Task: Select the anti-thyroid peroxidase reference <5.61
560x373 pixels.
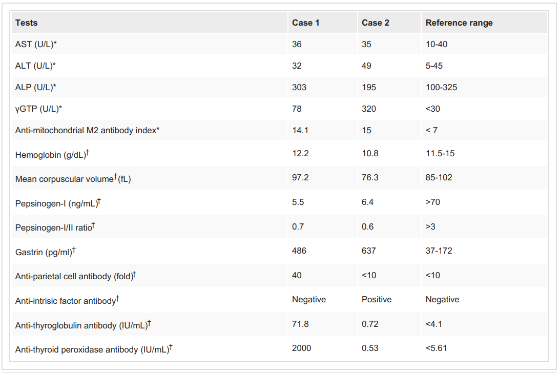Action: click(437, 348)
